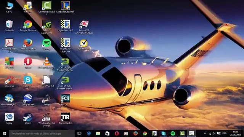Switch to green Camtasia Studio taskbar icon
Image resolution: width=244 pixels, height=137 pixels.
[x=182, y=134]
